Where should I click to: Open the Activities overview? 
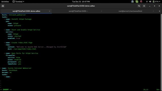[5, 2]
